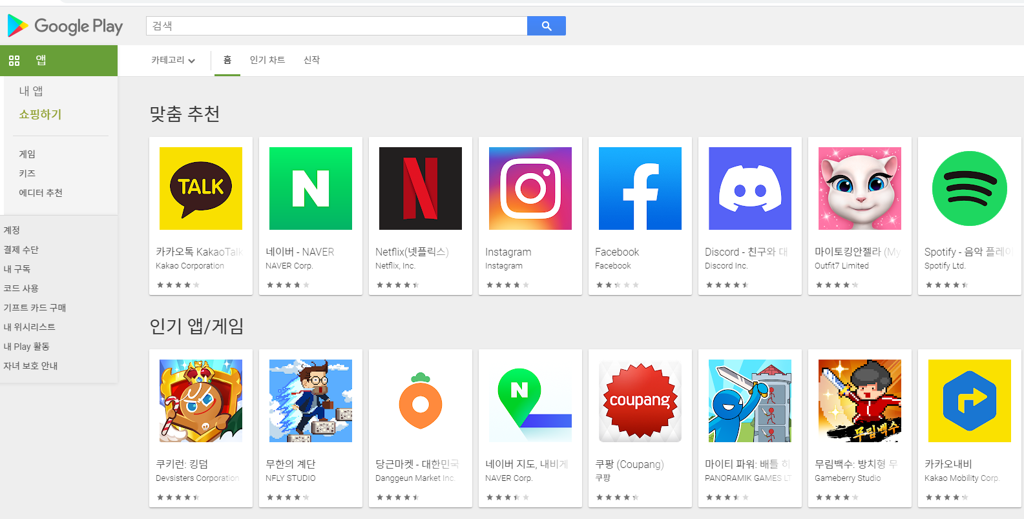The width and height of the screenshot is (1024, 519).
Task: Expand the 카테고리 dropdown
Action: (x=173, y=60)
